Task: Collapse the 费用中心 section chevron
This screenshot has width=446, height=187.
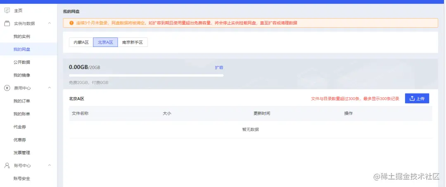Action: pos(50,88)
